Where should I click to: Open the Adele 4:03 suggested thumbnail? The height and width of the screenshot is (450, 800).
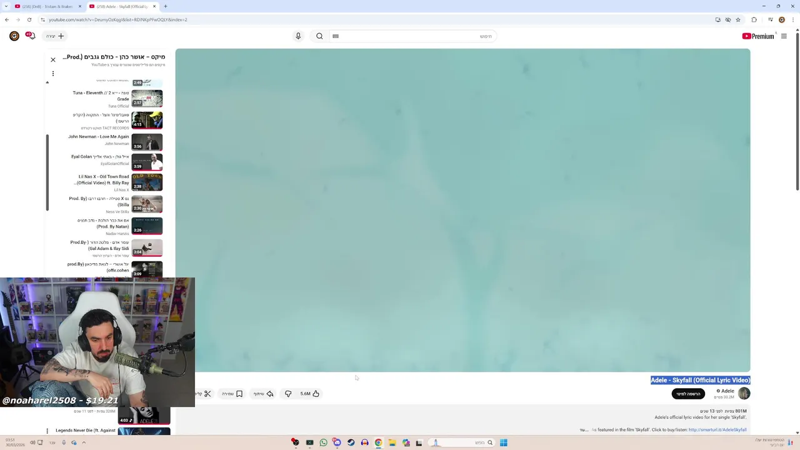(144, 416)
